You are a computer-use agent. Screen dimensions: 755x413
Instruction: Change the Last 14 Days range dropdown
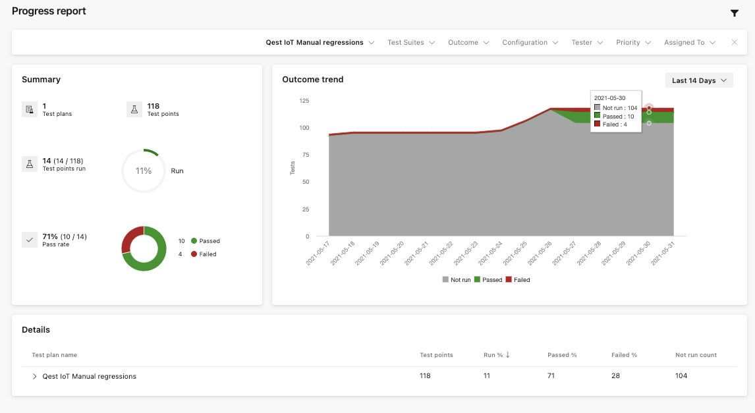pos(699,80)
